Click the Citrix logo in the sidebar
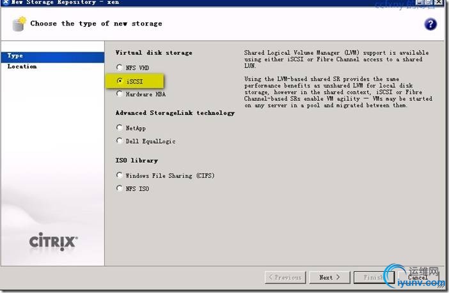The width and height of the screenshot is (449, 293). [53, 242]
